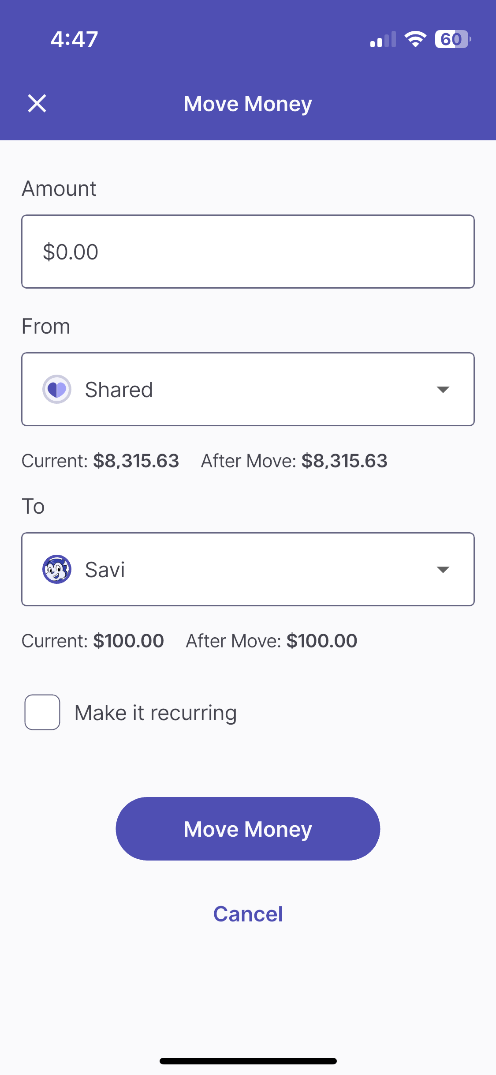Image resolution: width=496 pixels, height=1075 pixels.
Task: Tap the cellular signal bars icon
Action: [x=383, y=39]
